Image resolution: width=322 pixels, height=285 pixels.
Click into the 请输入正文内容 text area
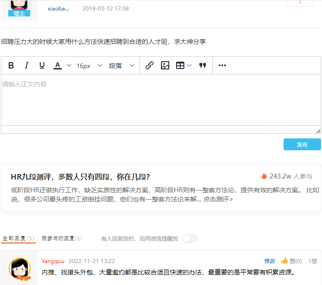pyautogui.click(x=161, y=100)
